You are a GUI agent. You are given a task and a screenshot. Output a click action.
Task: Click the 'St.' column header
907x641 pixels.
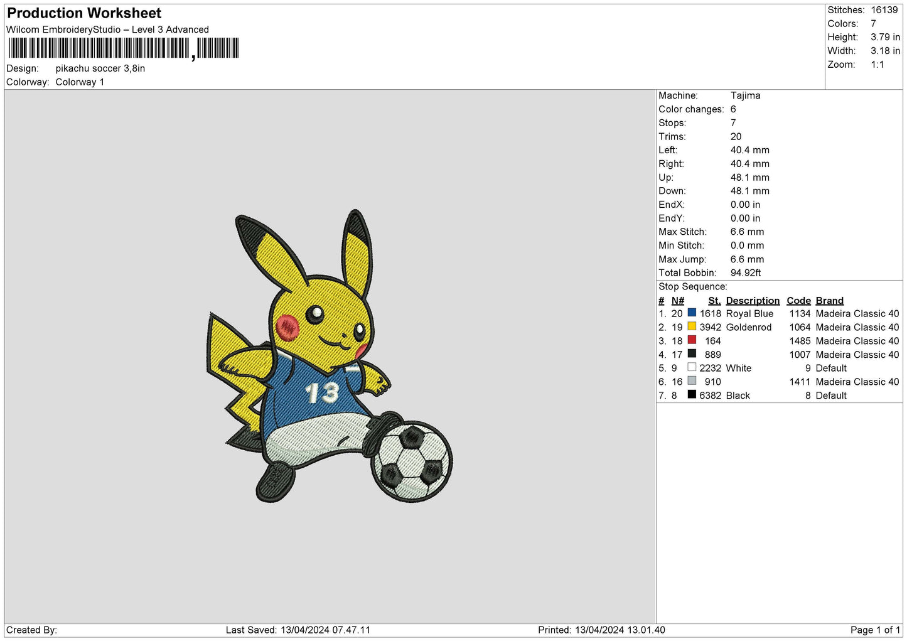[714, 301]
